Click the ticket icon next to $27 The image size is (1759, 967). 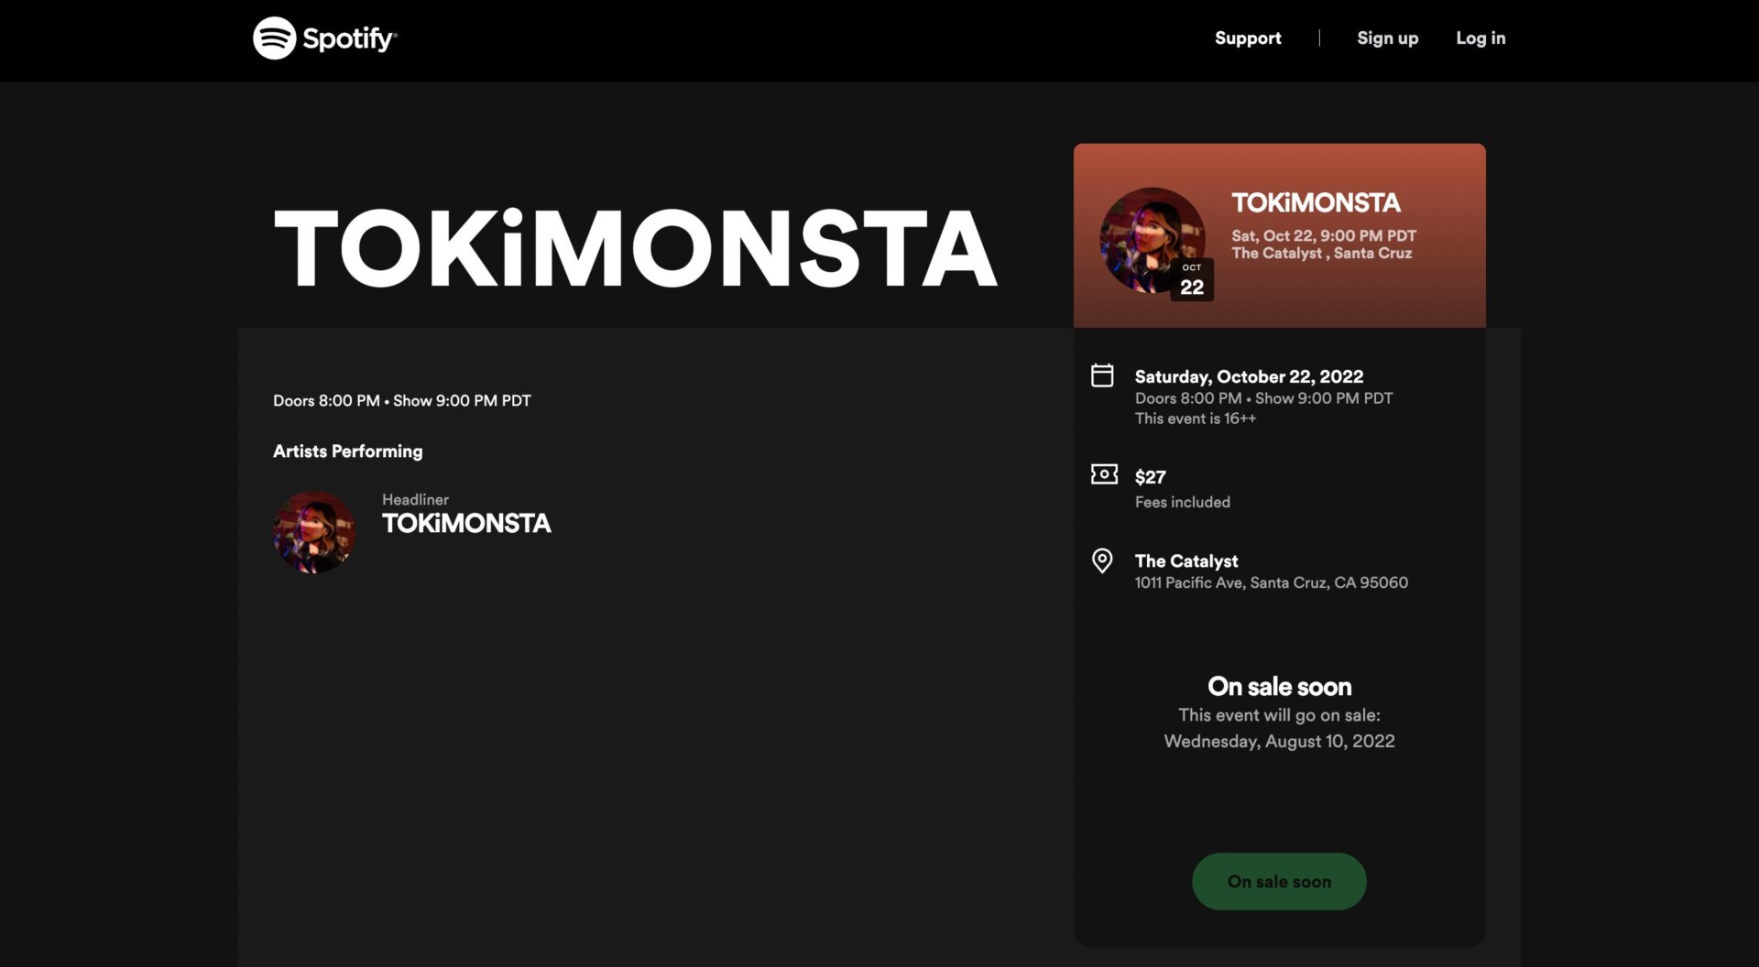[1103, 475]
